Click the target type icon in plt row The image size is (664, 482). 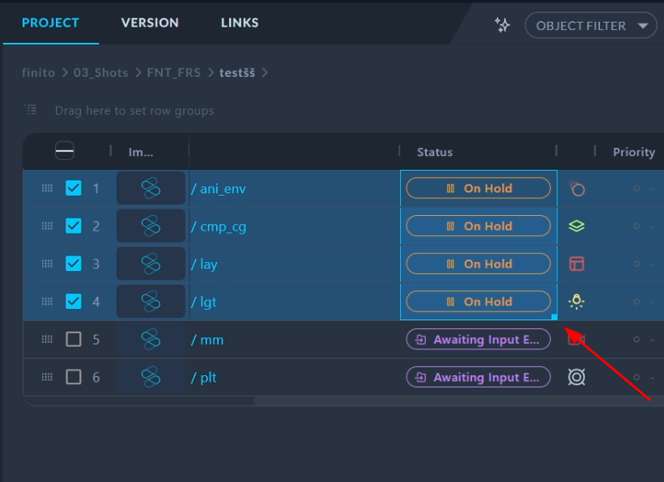[x=577, y=377]
